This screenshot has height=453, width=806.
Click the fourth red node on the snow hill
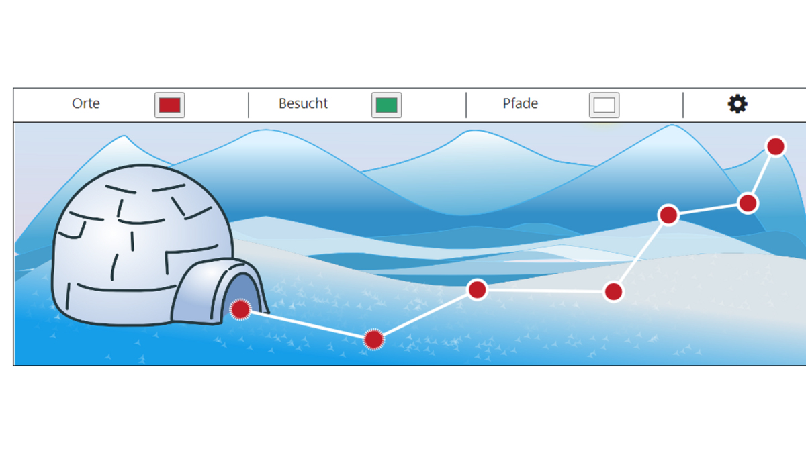point(613,291)
